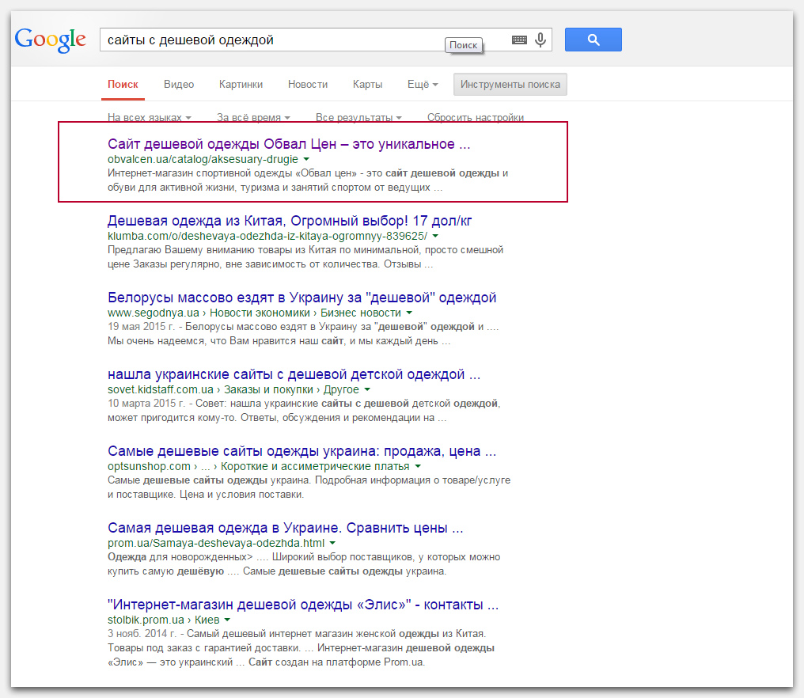Open result Сайт дешевой одежды Обвал Цен
Viewport: 804px width, 698px height.
click(x=289, y=144)
